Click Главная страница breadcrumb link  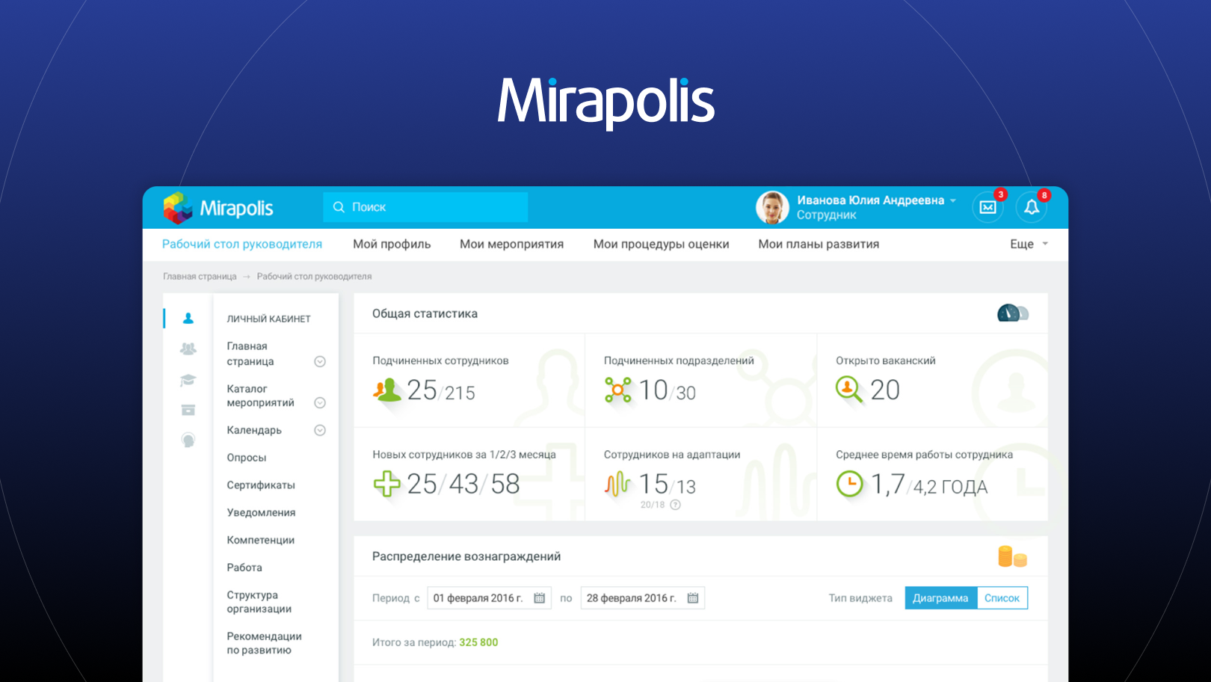(x=200, y=277)
